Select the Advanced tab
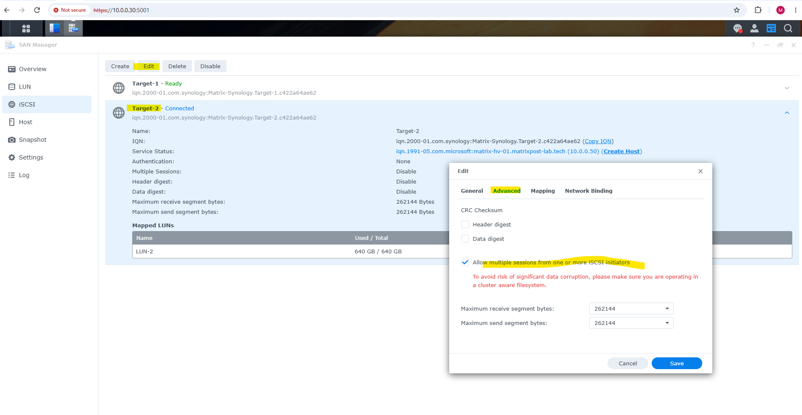This screenshot has height=415, width=802. coord(506,191)
